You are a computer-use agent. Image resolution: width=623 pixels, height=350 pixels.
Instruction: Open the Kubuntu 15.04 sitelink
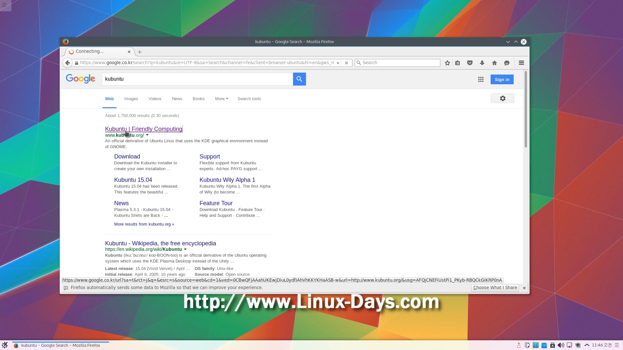(133, 180)
